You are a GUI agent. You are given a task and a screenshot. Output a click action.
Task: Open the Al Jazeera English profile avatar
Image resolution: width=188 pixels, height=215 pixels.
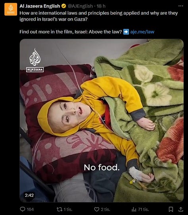(x=11, y=9)
